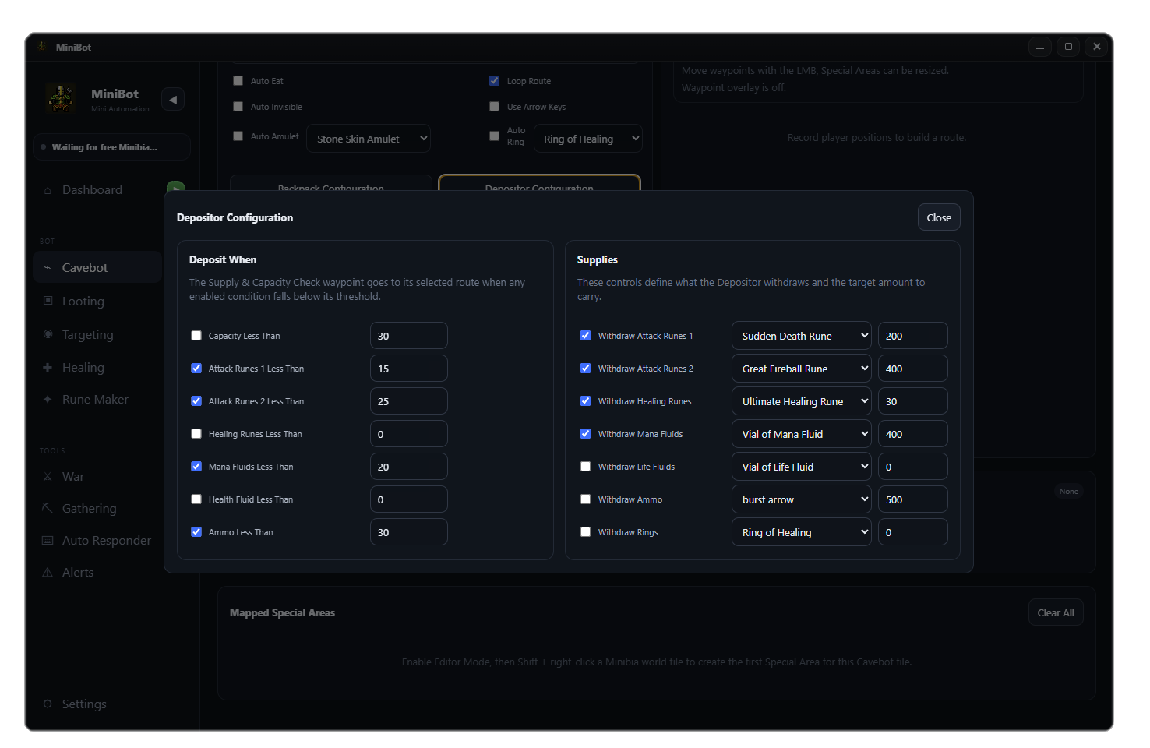Enable the Capacity Less Than checkbox
Screen dimensions: 1150x748
pyautogui.click(x=196, y=336)
